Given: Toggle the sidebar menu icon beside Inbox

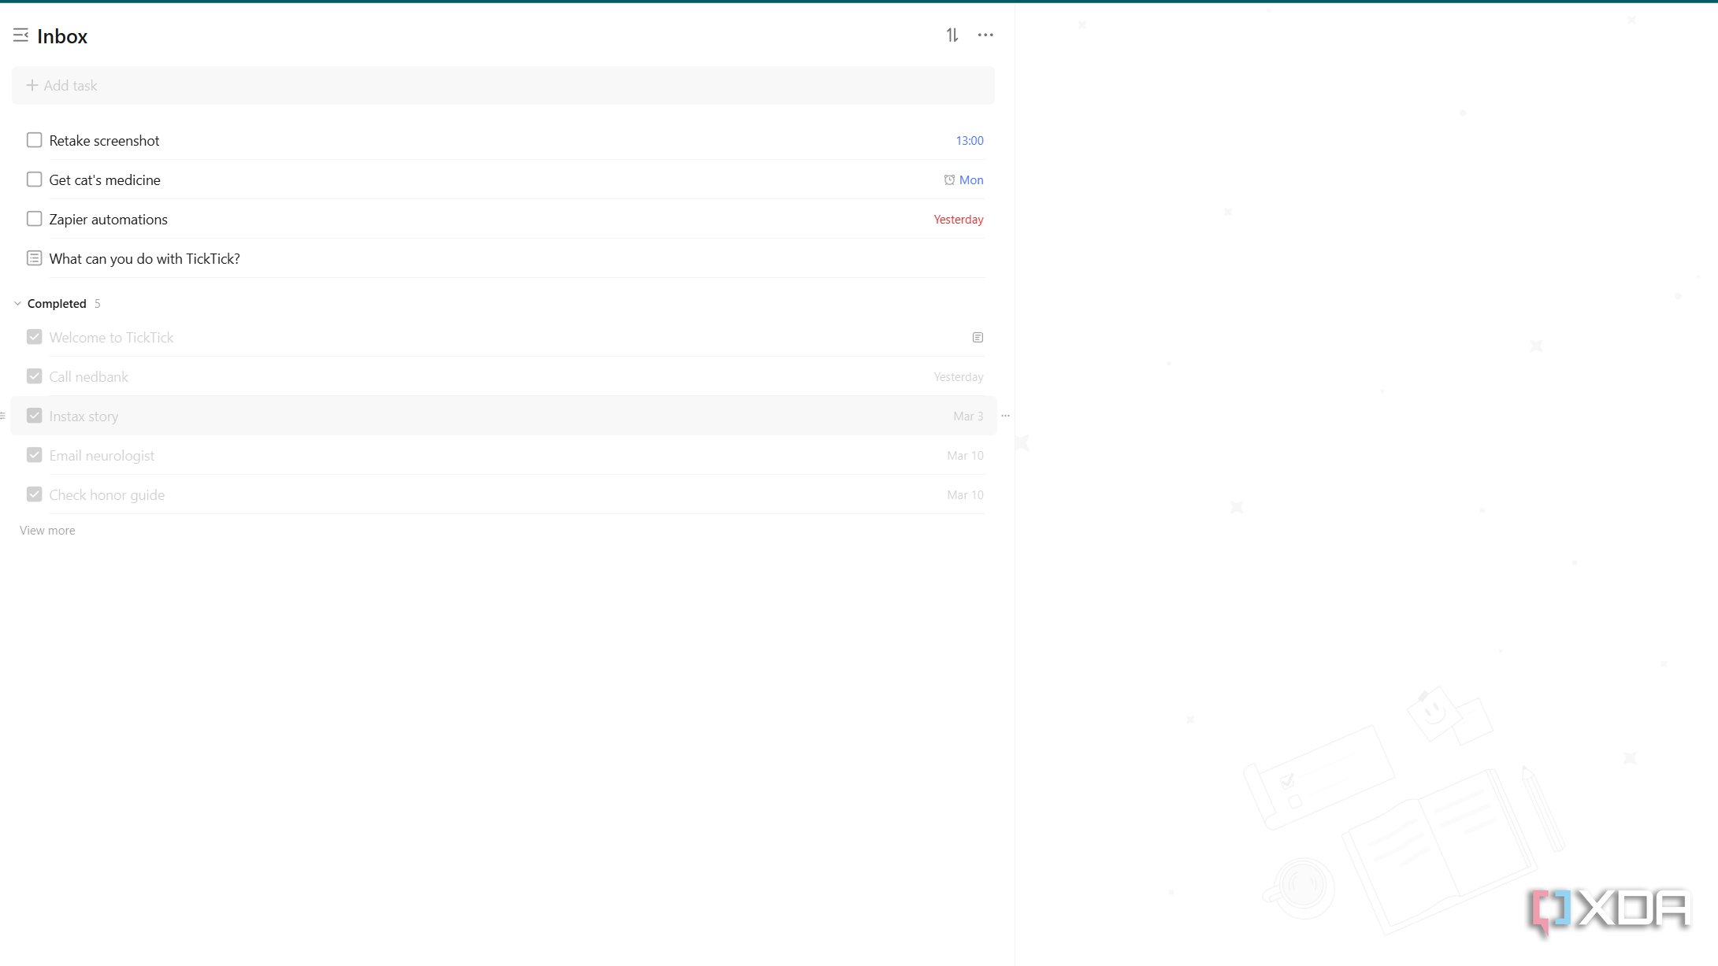Looking at the screenshot, I should tap(20, 35).
